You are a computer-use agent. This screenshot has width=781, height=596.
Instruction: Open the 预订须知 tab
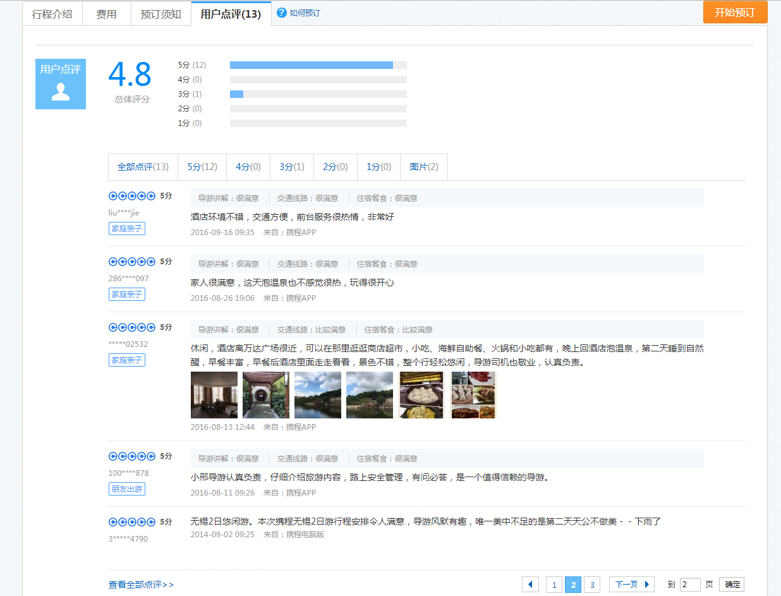[161, 14]
